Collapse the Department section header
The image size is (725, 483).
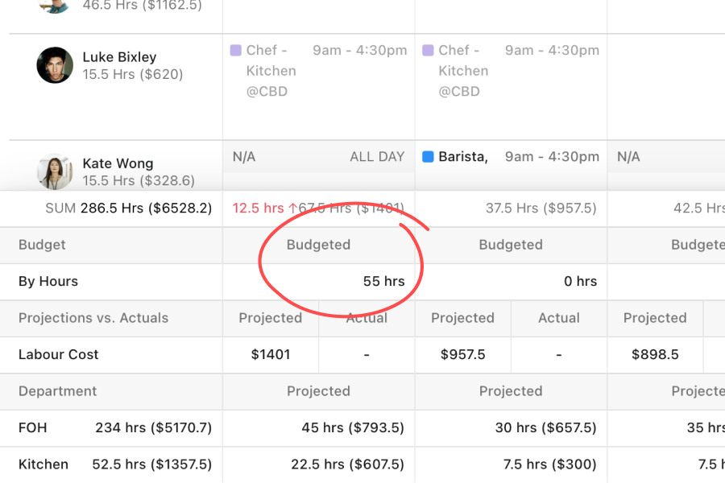tap(56, 390)
